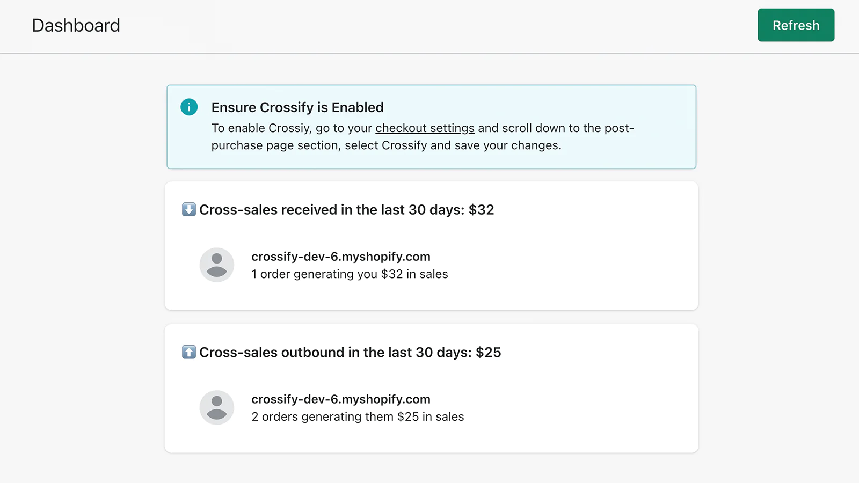Click the 'select Crossify and save your changes' text
Image resolution: width=859 pixels, height=483 pixels.
pos(453,145)
